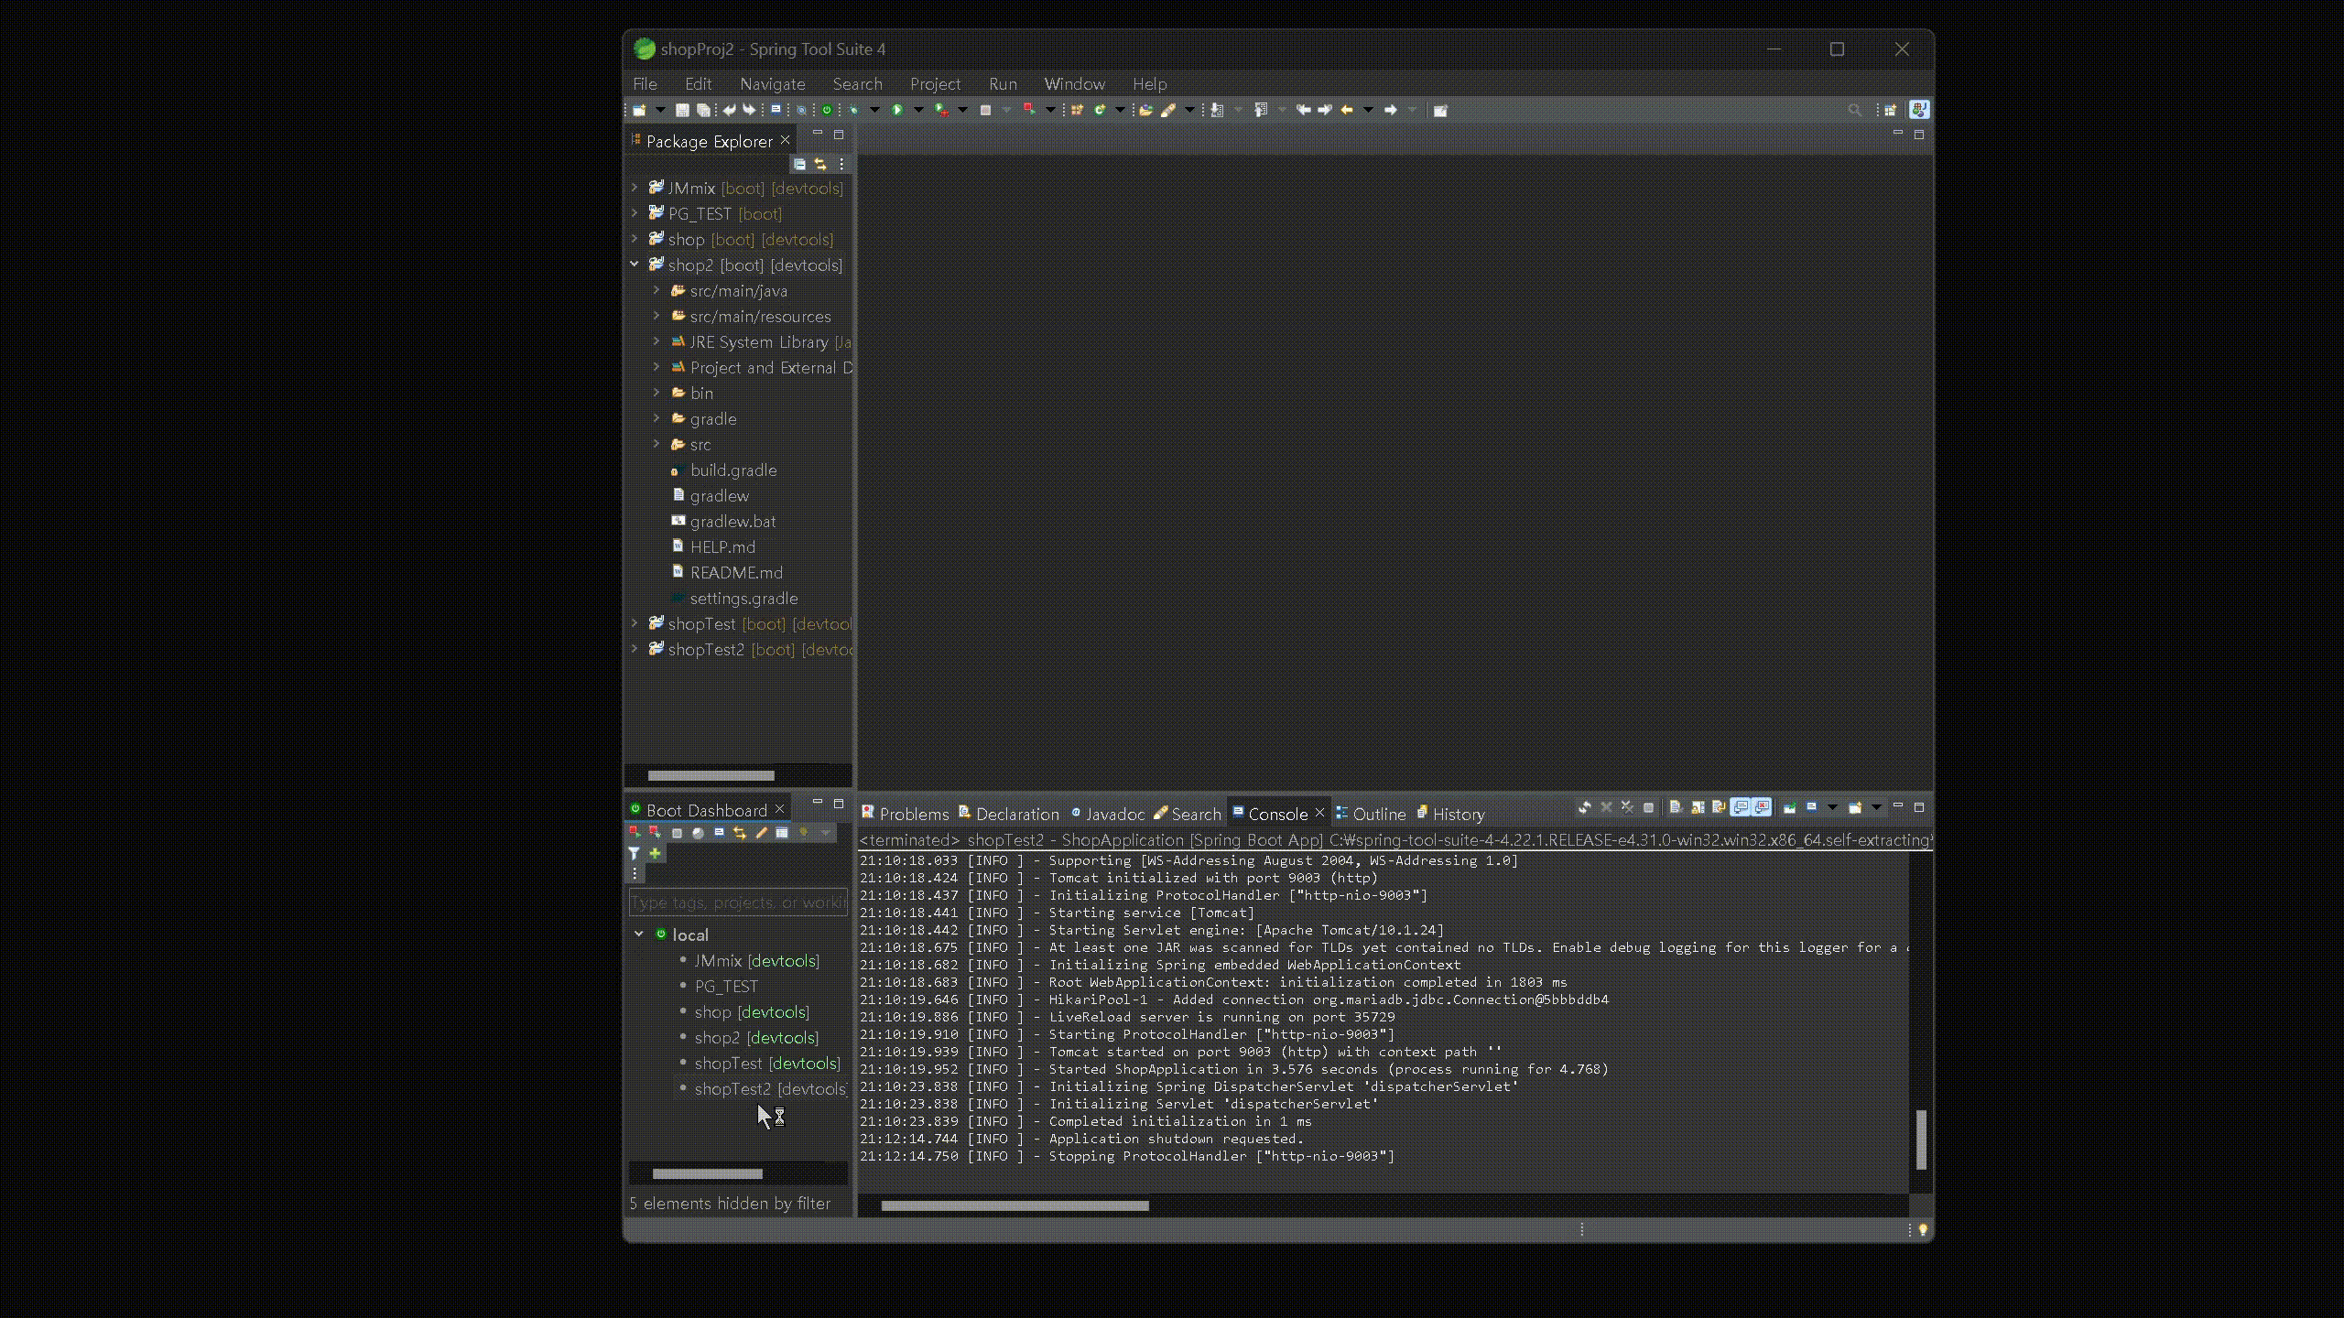
Task: Toggle Link with Editor in Package Explorer
Action: point(820,165)
